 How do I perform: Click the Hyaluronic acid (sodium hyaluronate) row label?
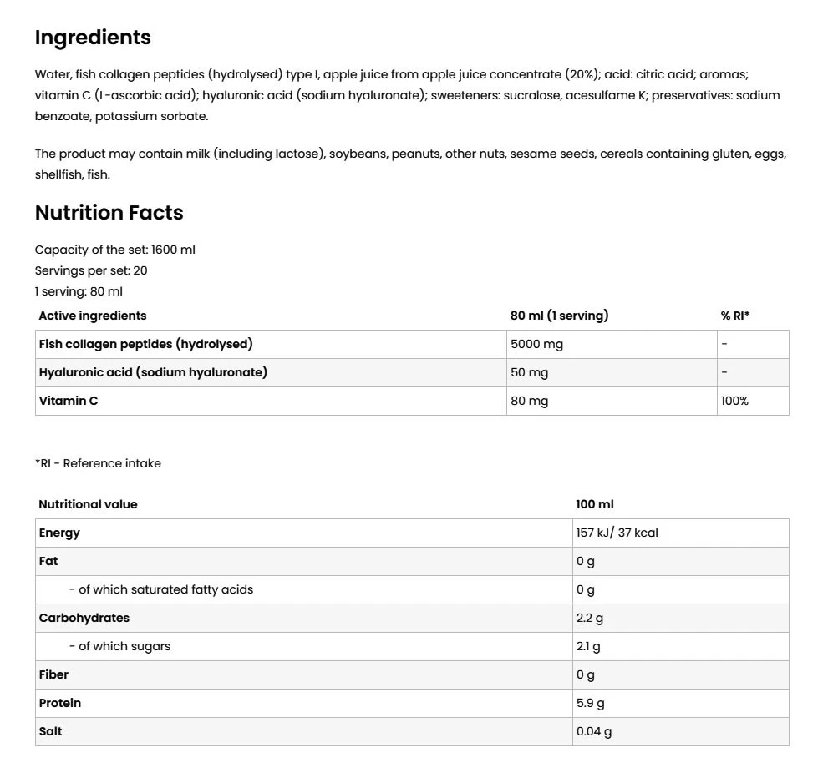point(153,372)
